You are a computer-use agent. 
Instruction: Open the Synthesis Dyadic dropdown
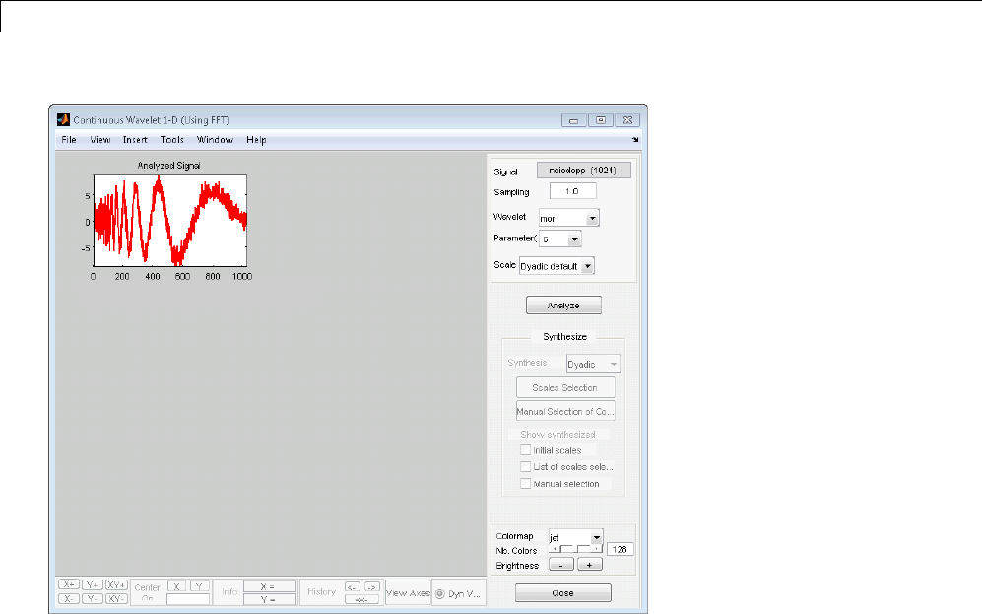click(x=593, y=364)
